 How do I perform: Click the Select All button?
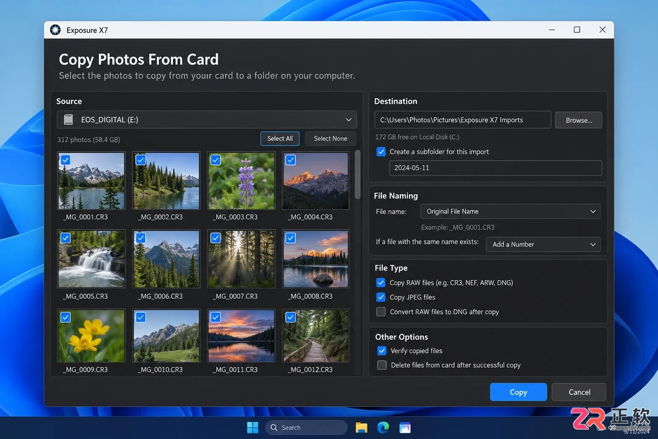[280, 139]
